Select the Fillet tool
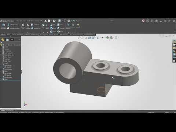The width and height of the screenshot is (176, 132). coord(43,26)
